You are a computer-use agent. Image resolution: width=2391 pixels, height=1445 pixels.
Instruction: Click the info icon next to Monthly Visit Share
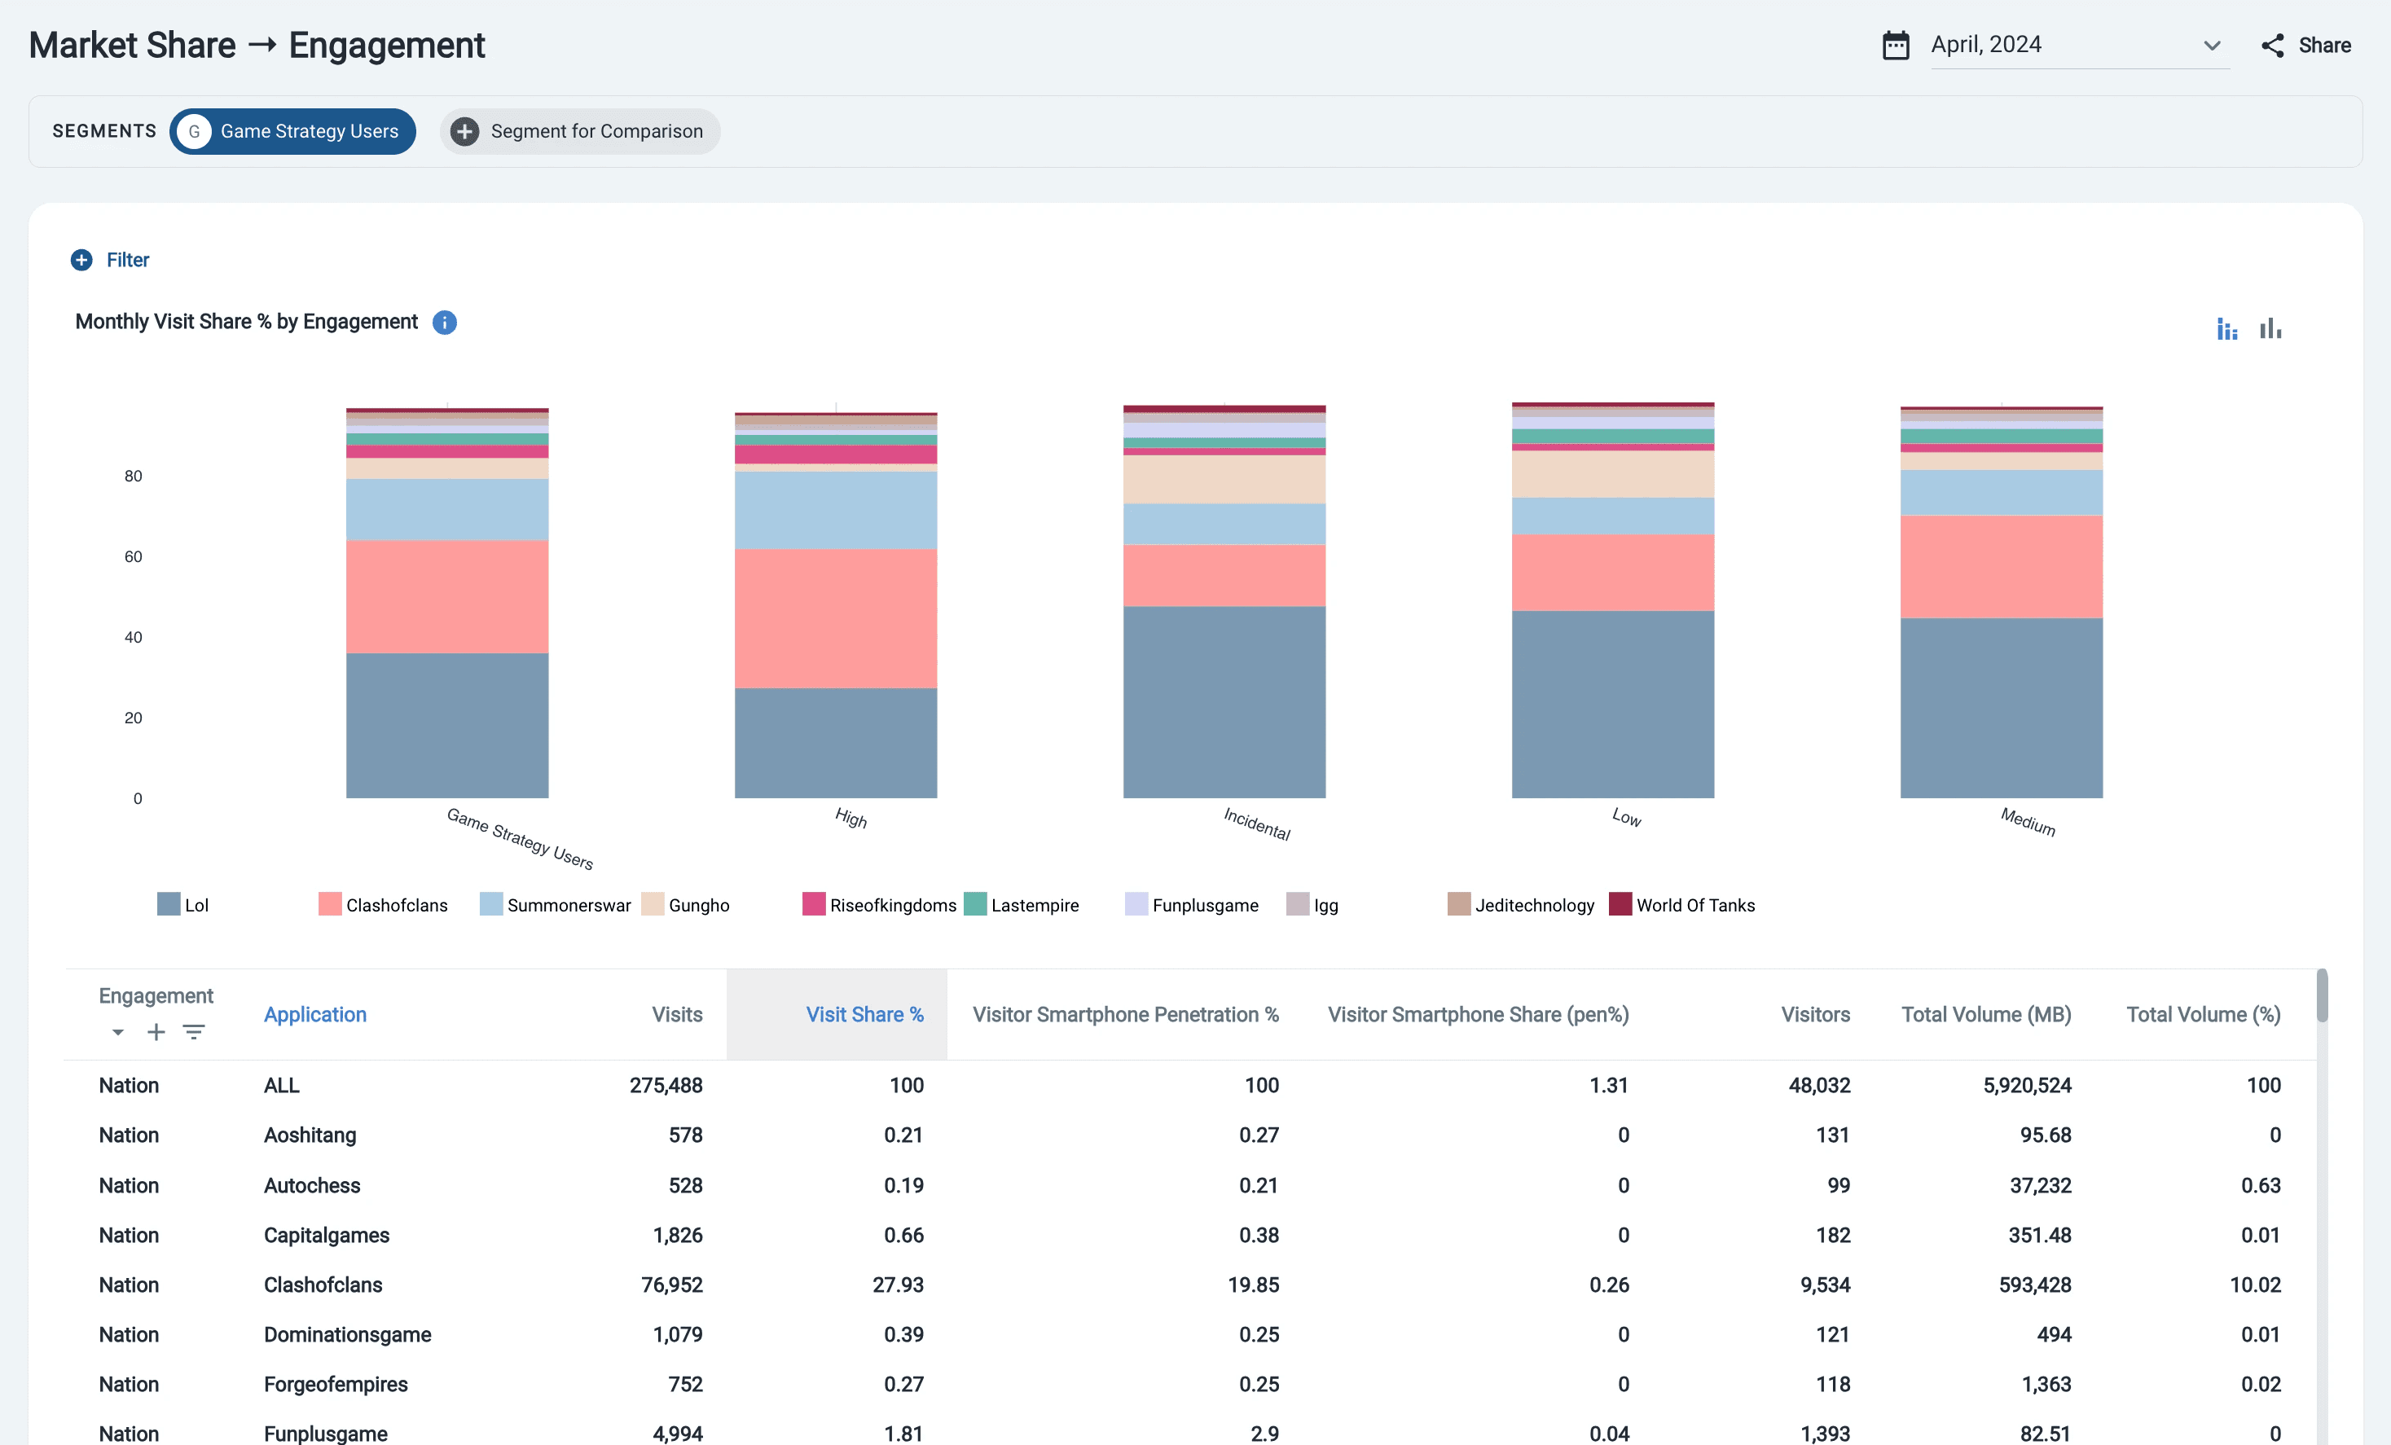[445, 323]
